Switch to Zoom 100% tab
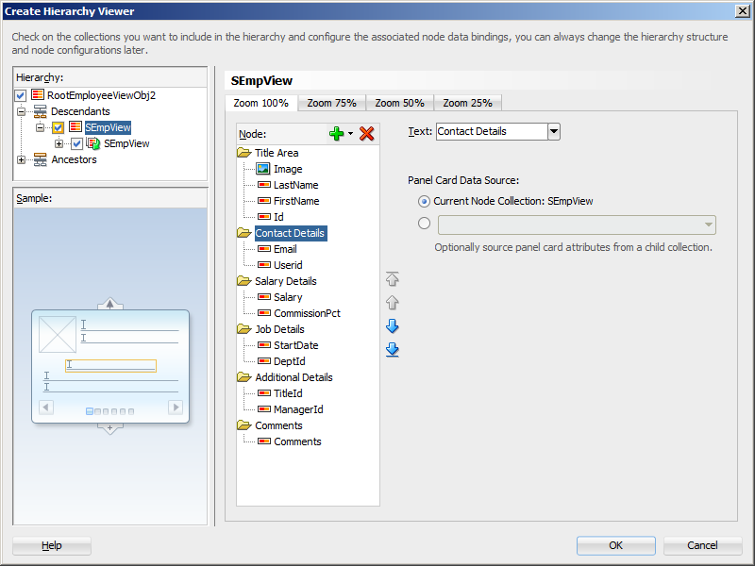The height and width of the screenshot is (566, 755). (261, 103)
